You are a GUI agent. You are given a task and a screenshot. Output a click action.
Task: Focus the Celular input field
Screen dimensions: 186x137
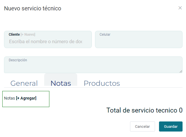point(139,41)
